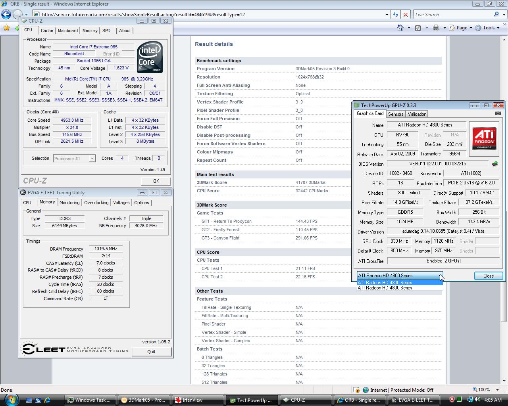Select highlighted first ATI Radeon HD 4800 Series entry
The height and width of the screenshot is (406, 508).
tap(400, 283)
